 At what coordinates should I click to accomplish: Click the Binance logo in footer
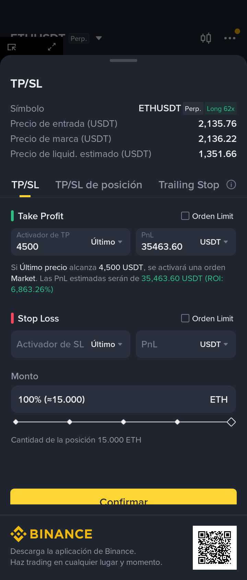(51, 534)
